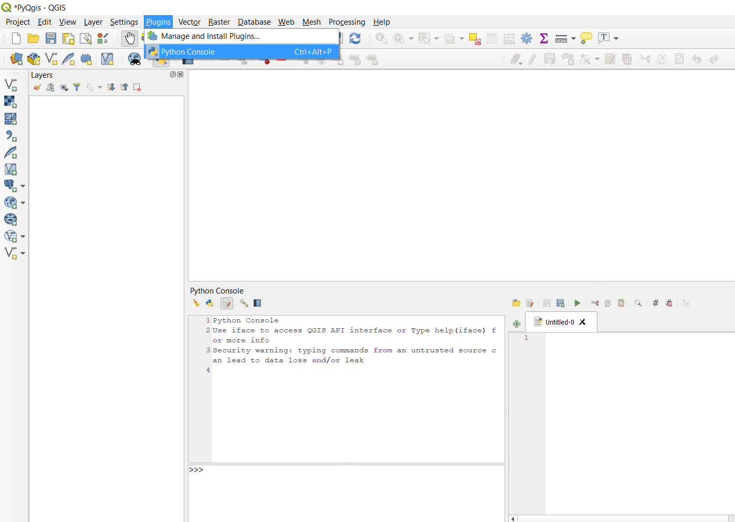The image size is (735, 522).
Task: Add a new editor tab with plus button
Action: (517, 324)
